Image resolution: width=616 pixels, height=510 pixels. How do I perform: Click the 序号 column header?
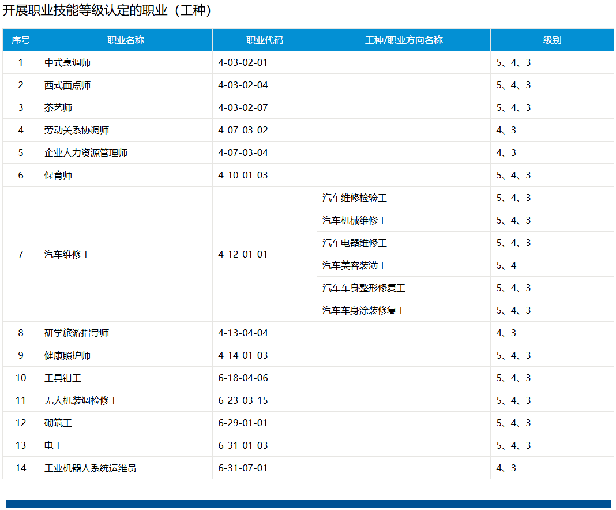tap(21, 40)
